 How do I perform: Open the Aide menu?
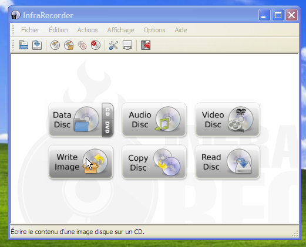tap(181, 30)
